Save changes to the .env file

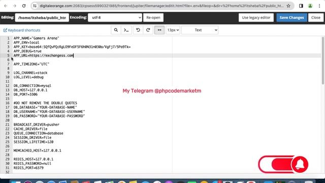click(x=291, y=18)
